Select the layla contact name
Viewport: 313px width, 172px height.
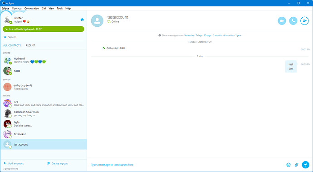(17, 122)
